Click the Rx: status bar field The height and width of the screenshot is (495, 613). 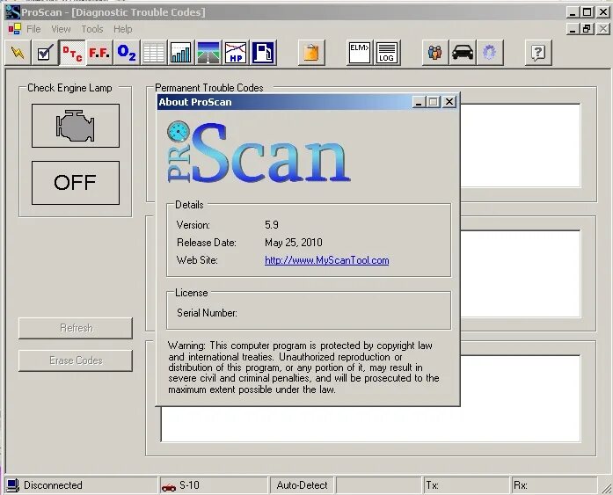(x=554, y=485)
